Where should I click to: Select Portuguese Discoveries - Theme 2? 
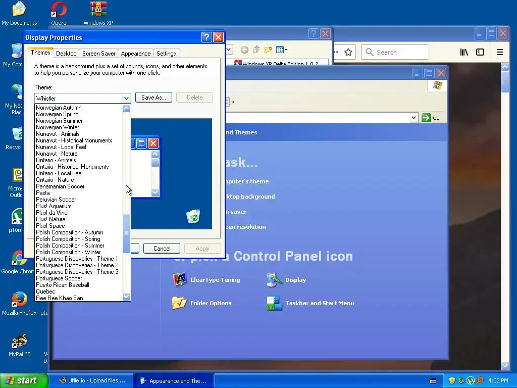[77, 265]
